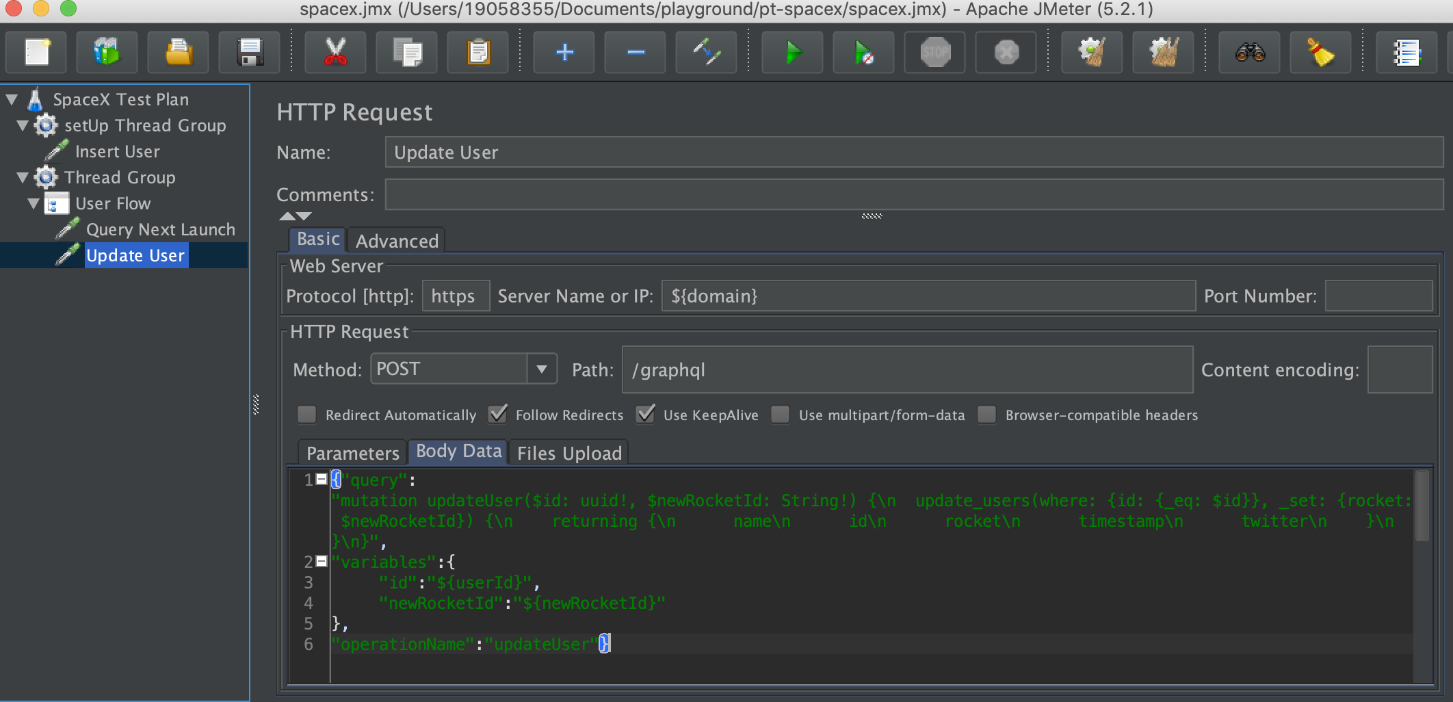
Task: Open the search dialog
Action: click(1250, 52)
